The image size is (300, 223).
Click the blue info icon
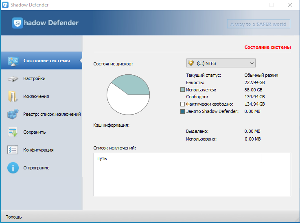coord(13,168)
